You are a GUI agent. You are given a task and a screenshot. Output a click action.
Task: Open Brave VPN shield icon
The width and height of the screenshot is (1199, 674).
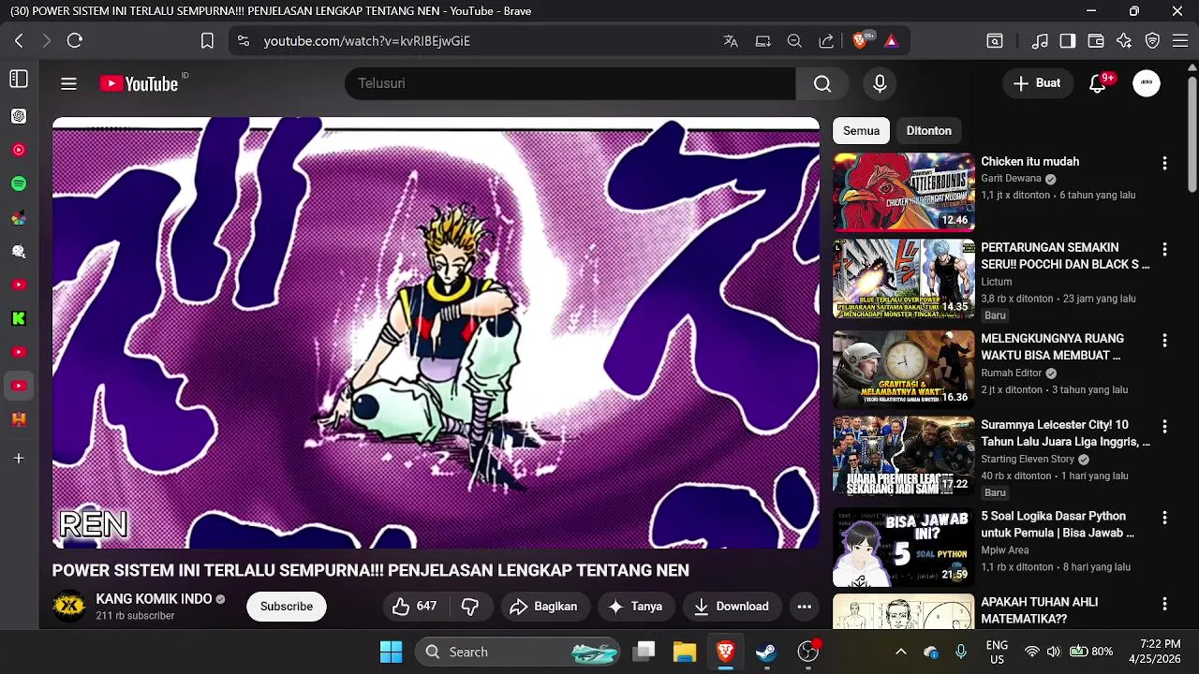[x=1153, y=41]
